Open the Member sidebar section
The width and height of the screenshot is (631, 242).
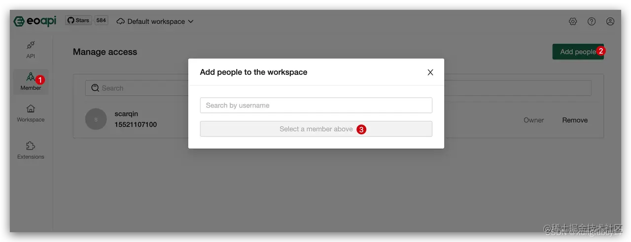31,81
